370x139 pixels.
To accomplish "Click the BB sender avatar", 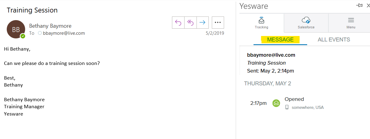I will (16, 29).
